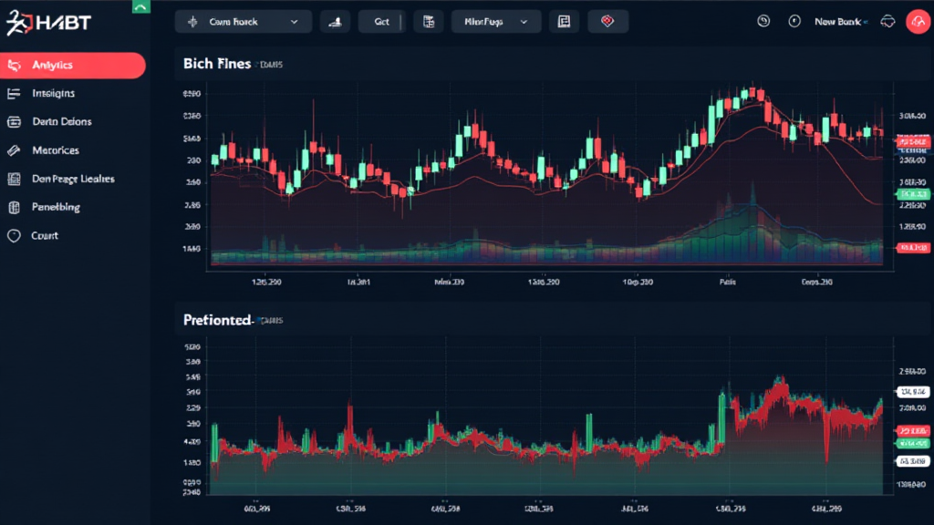Toggle the green switch above the sidebar
Image resolution: width=934 pixels, height=525 pixels.
[141, 6]
